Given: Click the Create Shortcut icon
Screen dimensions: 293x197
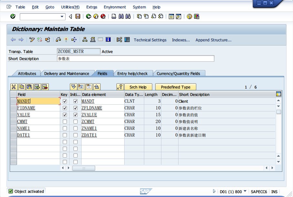Looking at the screenshot, I should 179,16.
